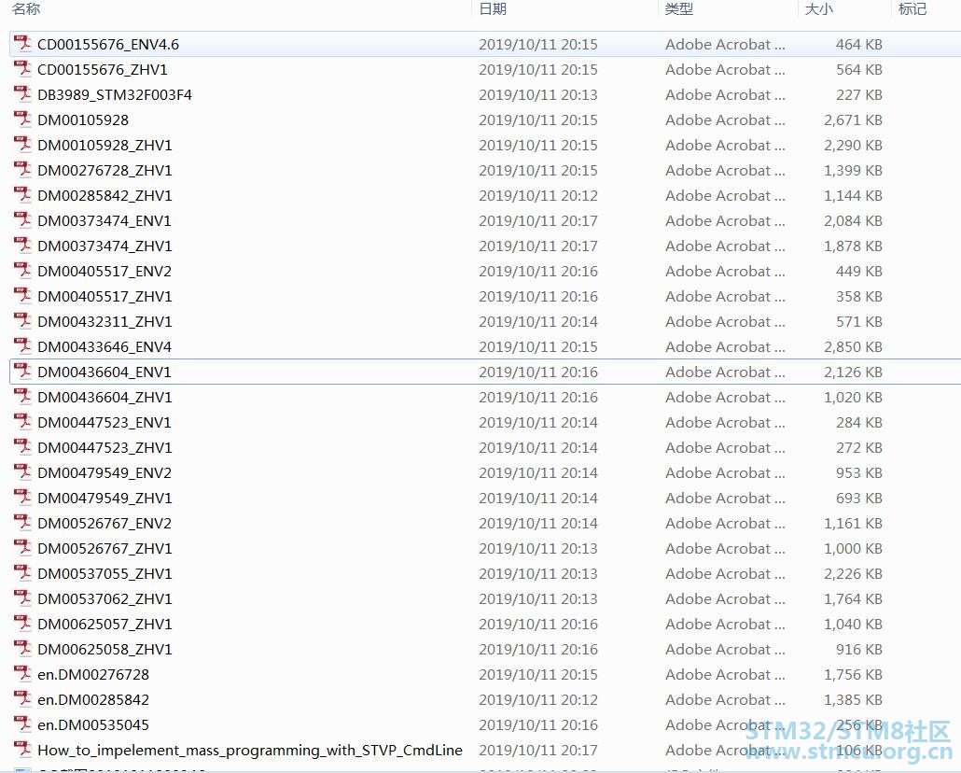Click the PDF icon of DB3989_STM32F003F4

[22, 94]
